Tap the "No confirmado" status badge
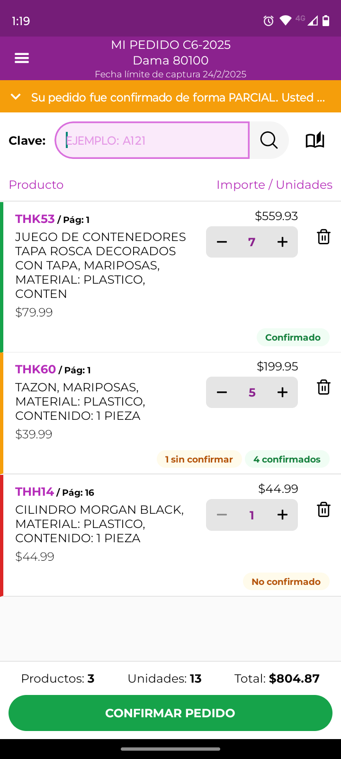Image resolution: width=341 pixels, height=759 pixels. click(x=286, y=582)
